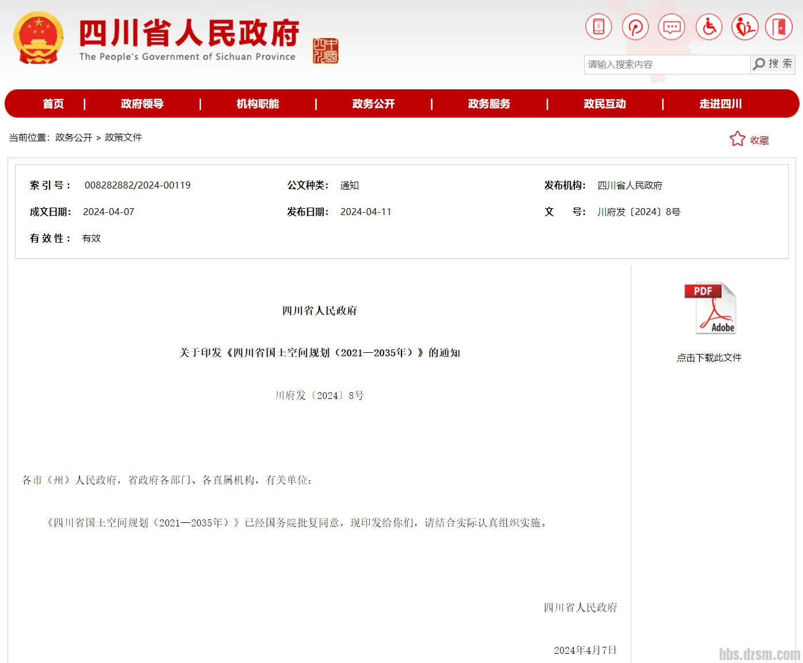Go to 政务服务 in the red navbar
The image size is (803, 663).
[489, 104]
